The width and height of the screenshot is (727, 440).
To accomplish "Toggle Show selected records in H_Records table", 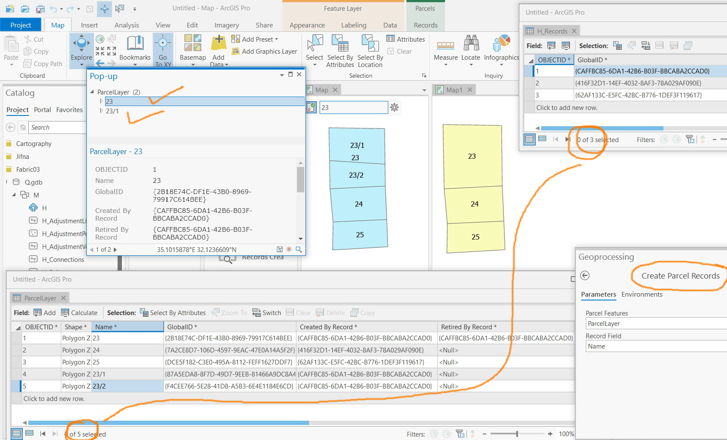I will coord(542,139).
